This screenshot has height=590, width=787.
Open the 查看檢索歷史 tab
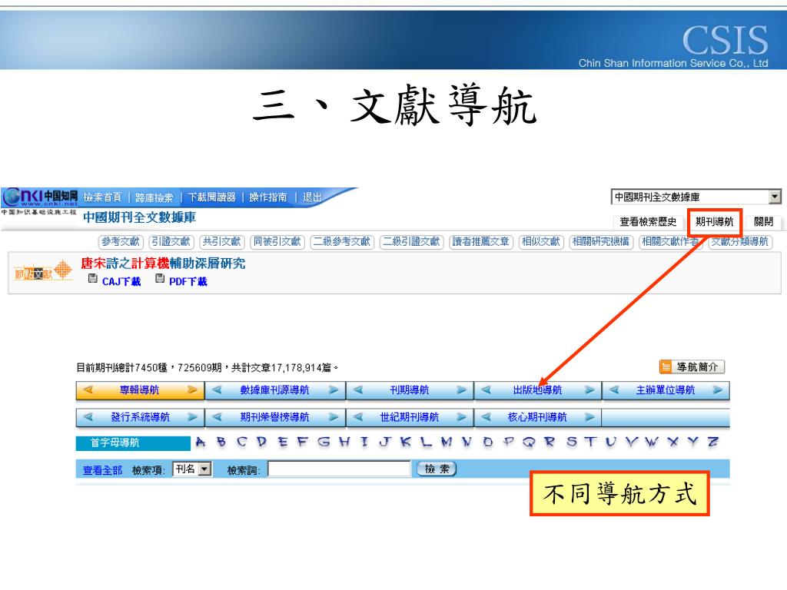pos(648,222)
